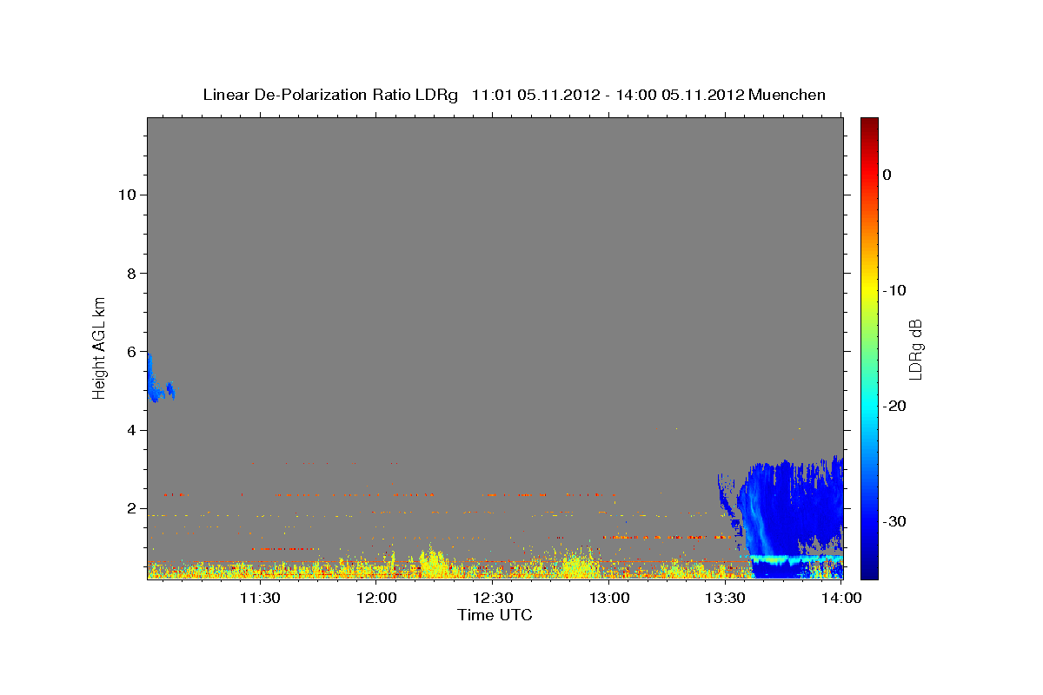Click the 12:30 time tick label
Screen dimensions: 1043x695
coord(493,598)
